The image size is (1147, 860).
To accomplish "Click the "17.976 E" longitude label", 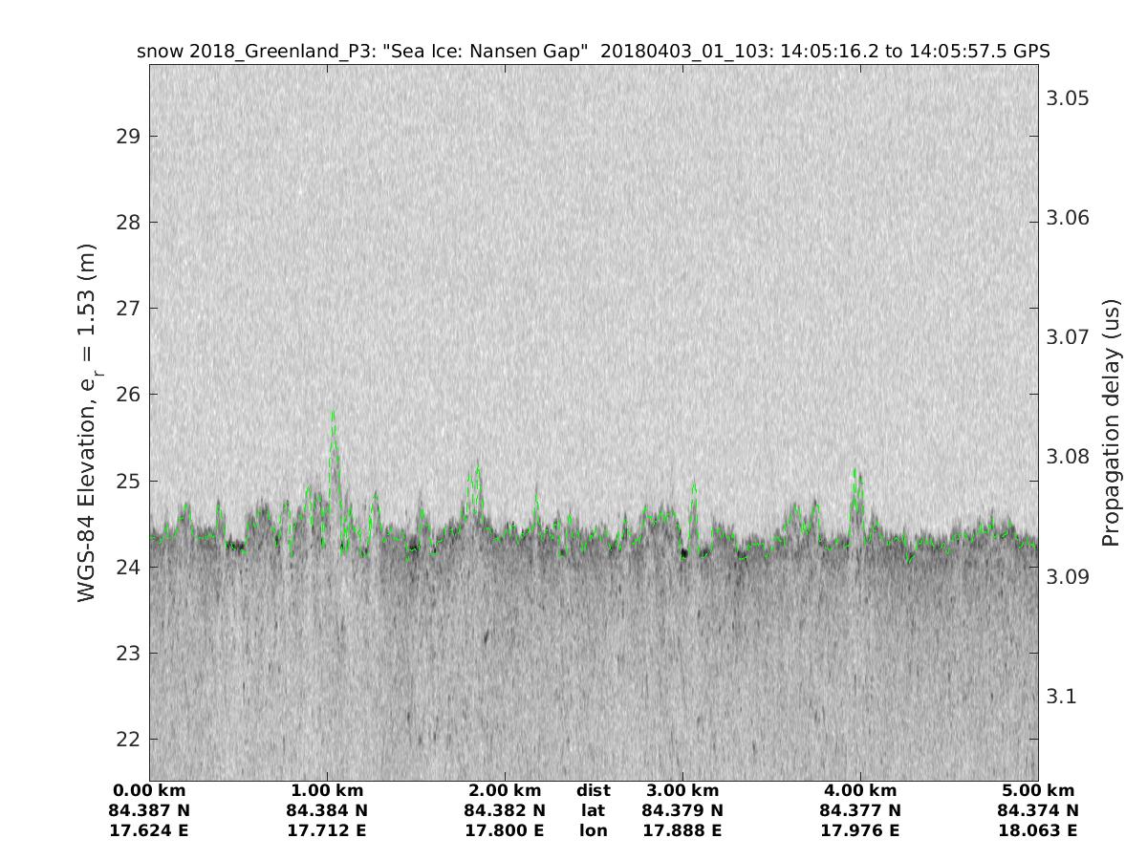I will pyautogui.click(x=860, y=831).
